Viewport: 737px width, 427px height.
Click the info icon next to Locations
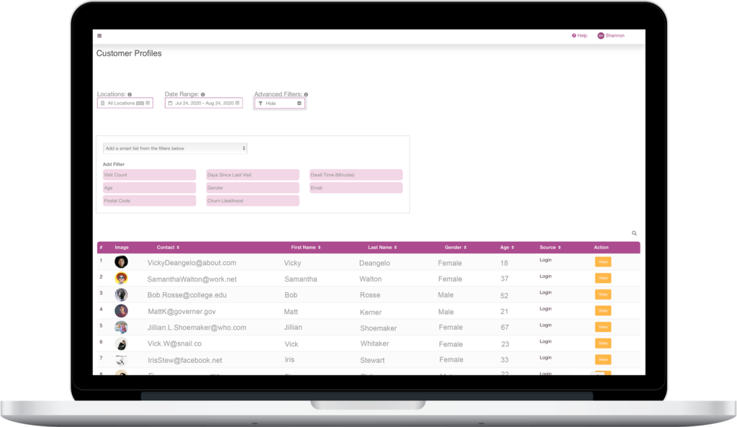click(x=130, y=94)
